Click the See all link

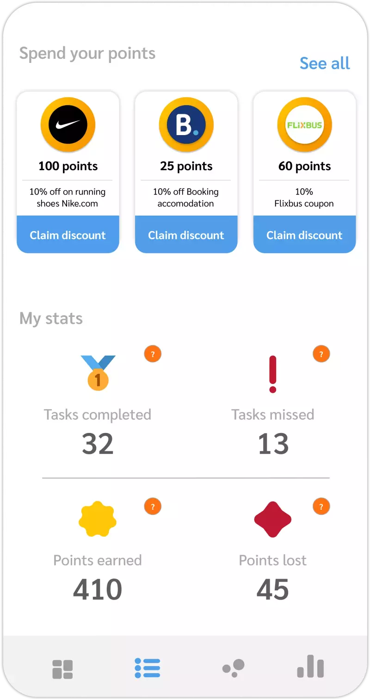(x=325, y=63)
